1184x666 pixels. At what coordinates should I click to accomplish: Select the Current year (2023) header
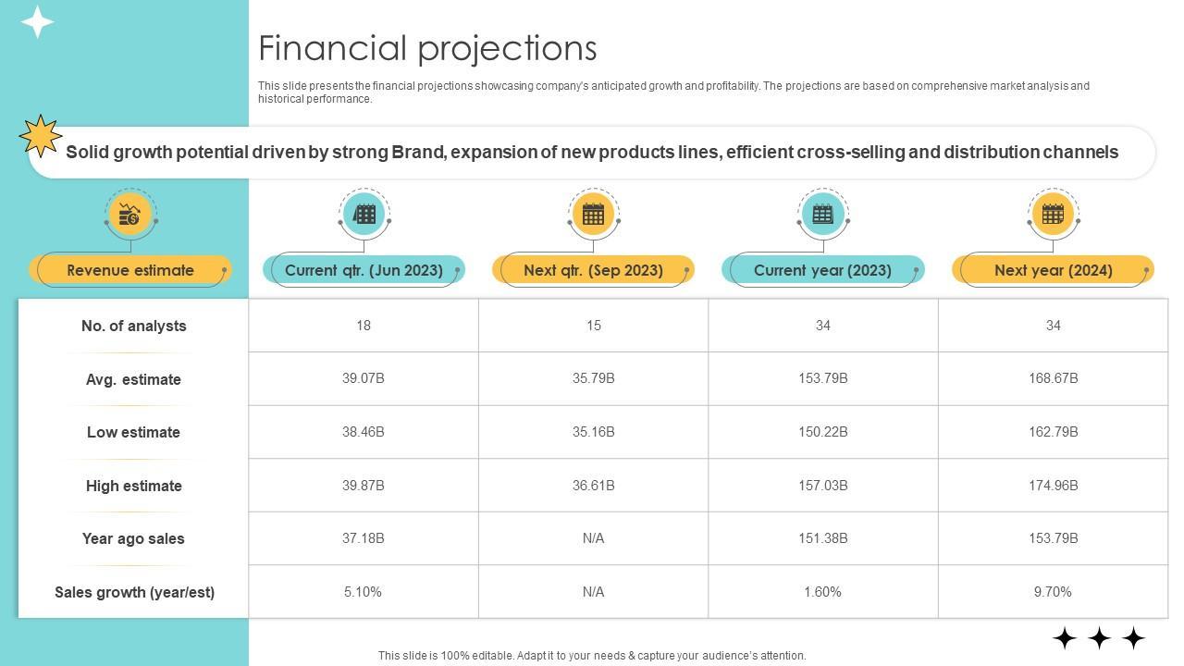(822, 270)
